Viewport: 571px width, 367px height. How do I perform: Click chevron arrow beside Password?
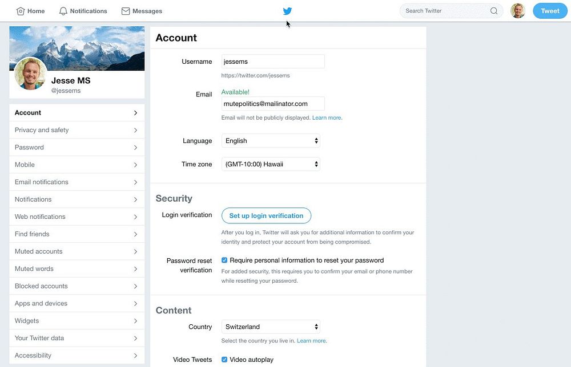135,148
